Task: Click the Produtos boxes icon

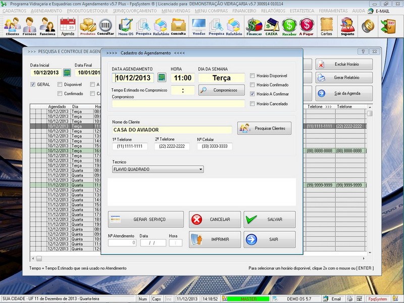Action: click(x=88, y=26)
